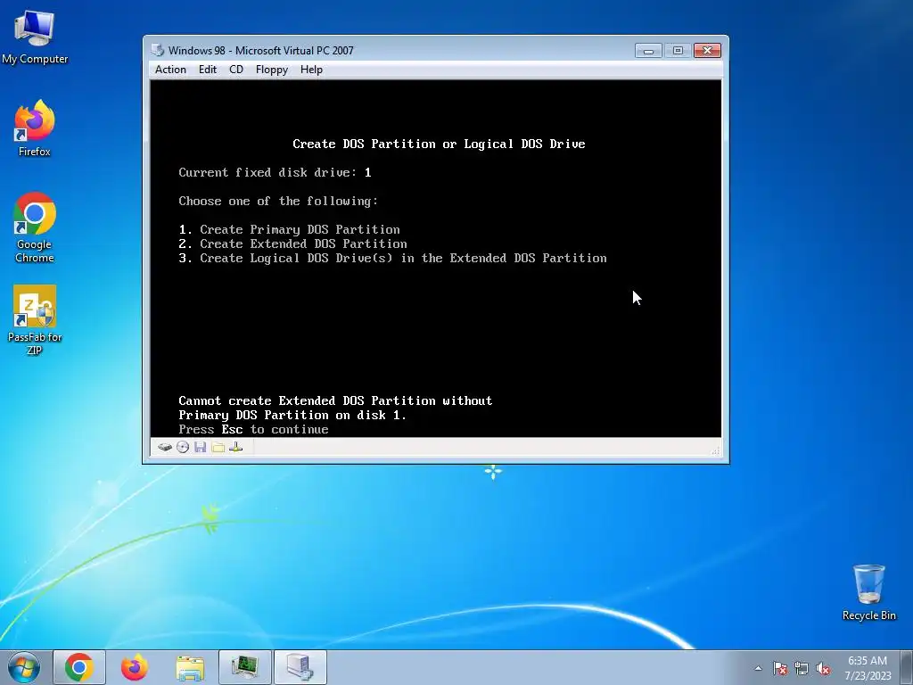This screenshot has height=685, width=913.
Task: Click the floppy disk status icon
Action: pos(201,448)
